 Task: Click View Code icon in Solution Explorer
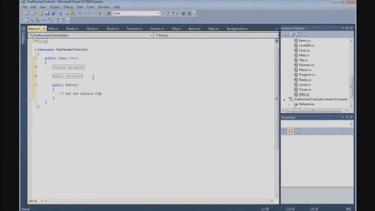tap(306, 35)
